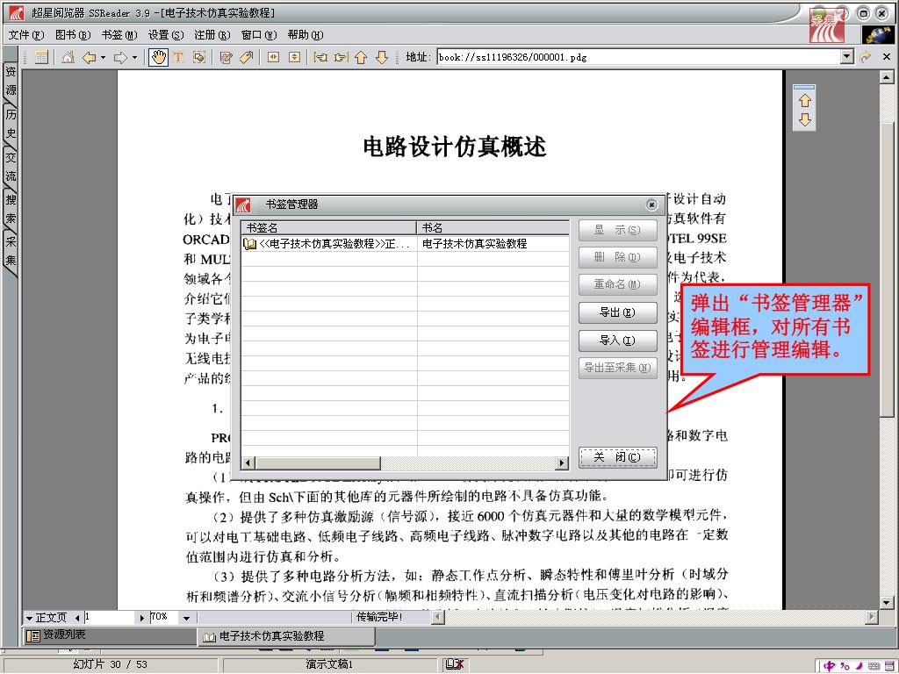Open the 文件(F) menu
This screenshot has height=674, width=899.
click(x=26, y=35)
